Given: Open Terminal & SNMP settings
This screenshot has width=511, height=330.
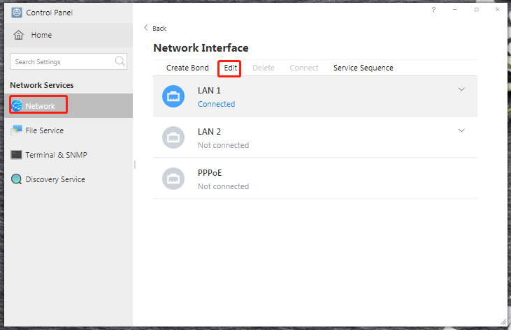Looking at the screenshot, I should click(x=69, y=155).
